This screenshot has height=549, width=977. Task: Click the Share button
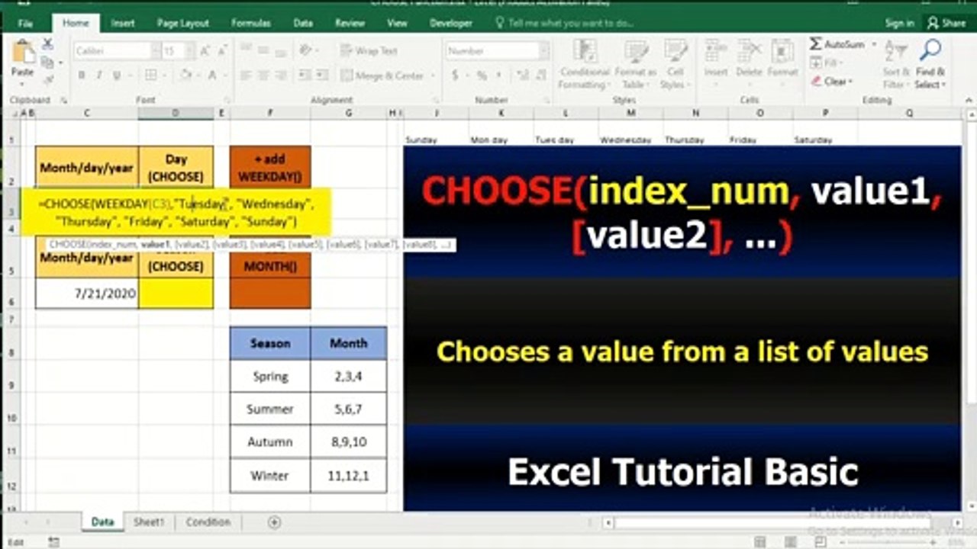click(946, 23)
